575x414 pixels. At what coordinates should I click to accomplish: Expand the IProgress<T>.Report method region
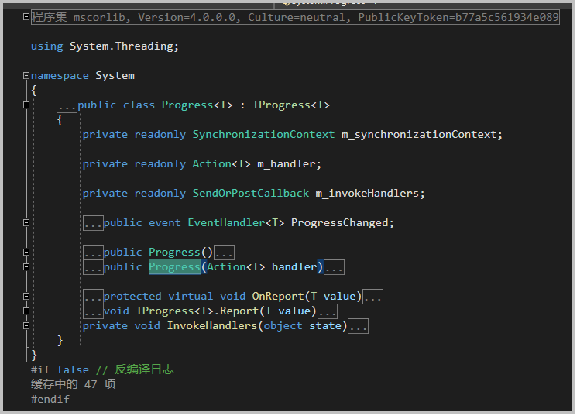pos(26,311)
